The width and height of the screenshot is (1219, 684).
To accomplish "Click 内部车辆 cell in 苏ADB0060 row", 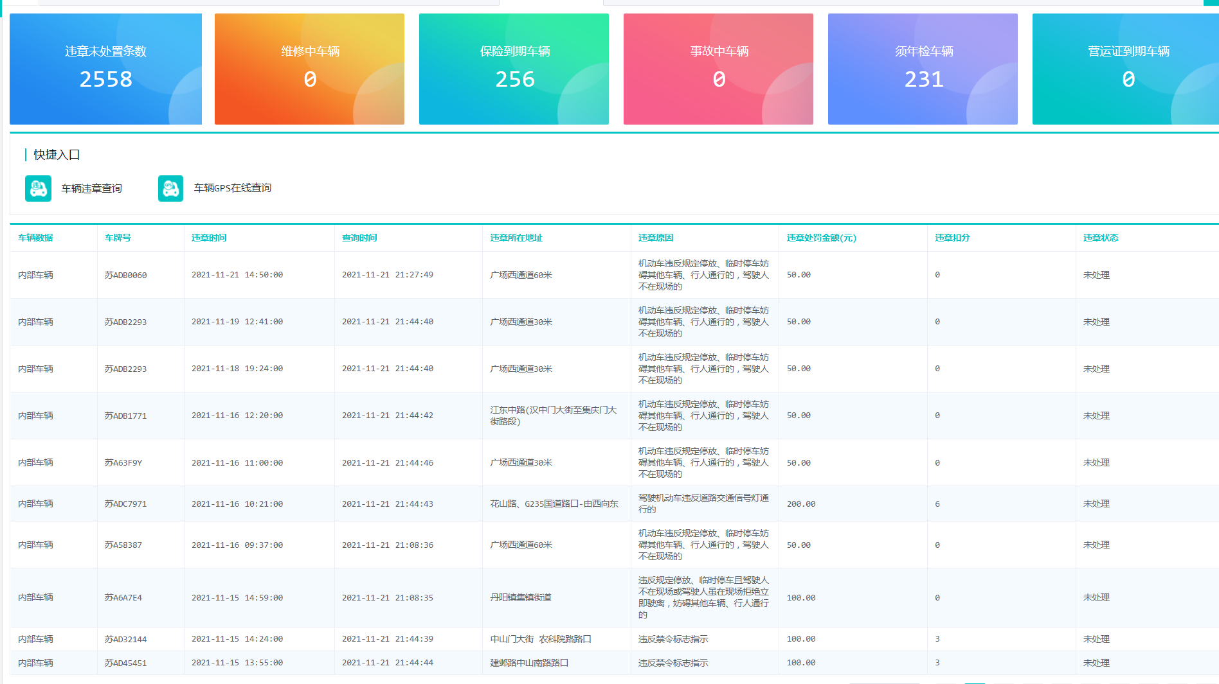I will [x=35, y=275].
